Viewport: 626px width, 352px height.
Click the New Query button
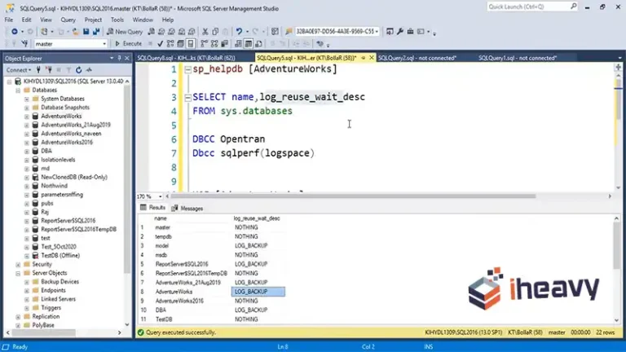[x=125, y=32]
